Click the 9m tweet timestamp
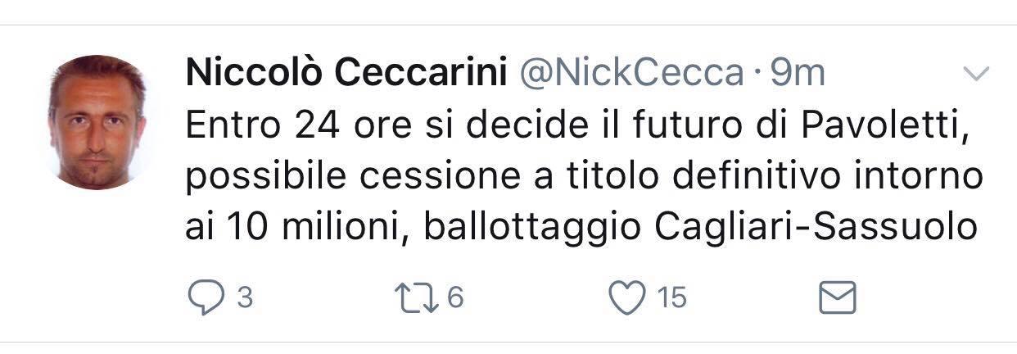Image resolution: width=1017 pixels, height=354 pixels. coord(798,75)
